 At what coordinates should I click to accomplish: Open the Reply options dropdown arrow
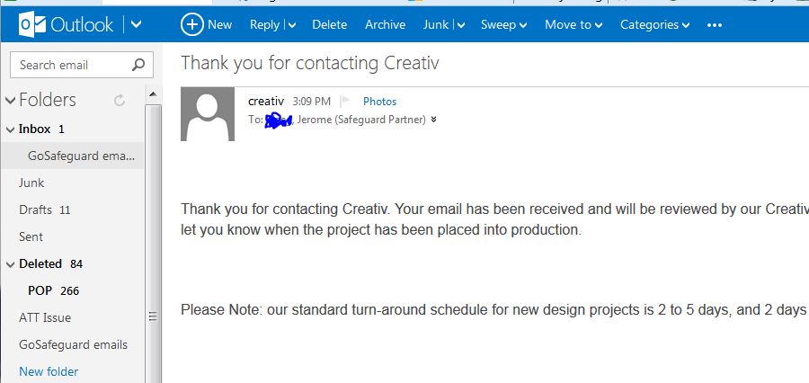(x=291, y=25)
